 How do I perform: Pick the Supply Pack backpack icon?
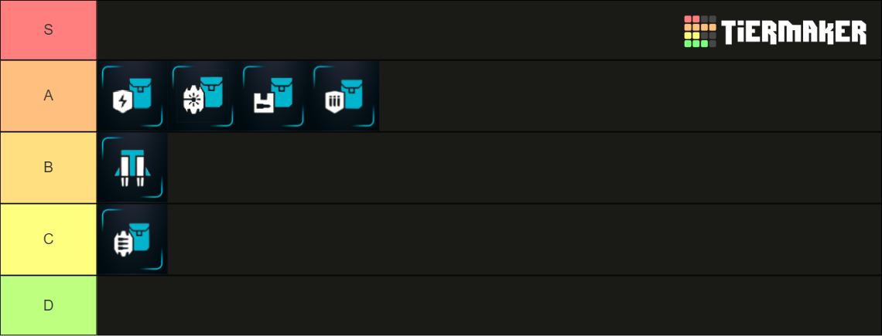coord(273,96)
